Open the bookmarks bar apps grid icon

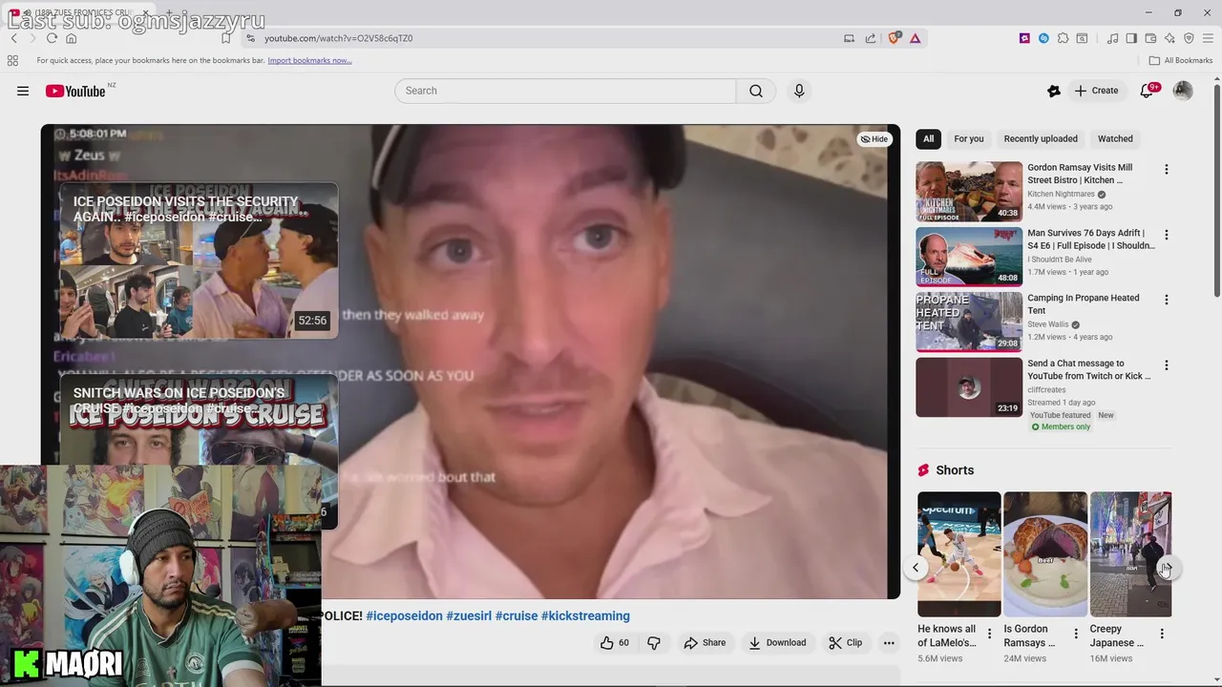point(12,60)
